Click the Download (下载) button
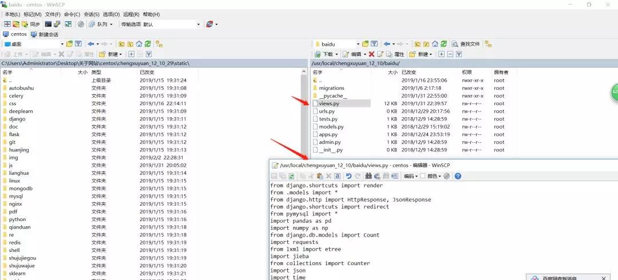Image resolution: width=618 pixels, height=280 pixels. pos(324,54)
